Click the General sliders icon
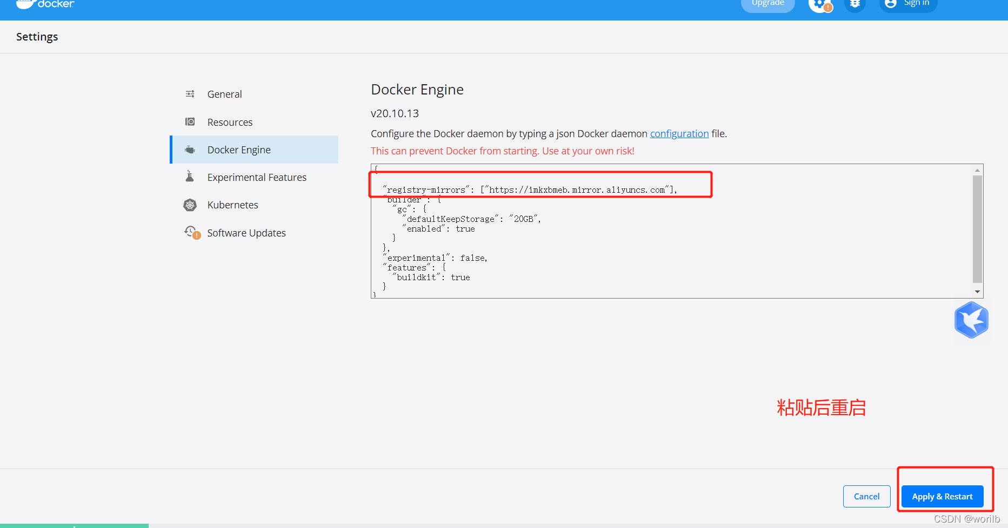 coord(190,94)
